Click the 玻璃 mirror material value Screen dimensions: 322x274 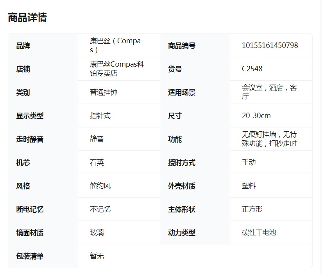97,233
